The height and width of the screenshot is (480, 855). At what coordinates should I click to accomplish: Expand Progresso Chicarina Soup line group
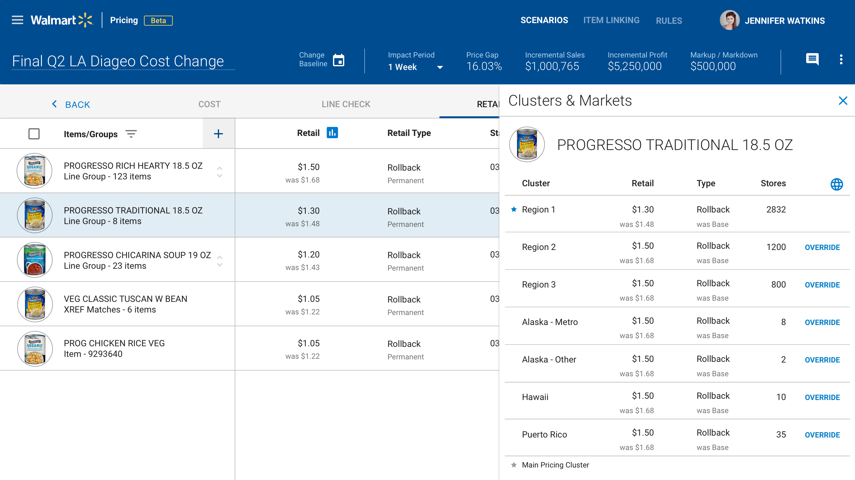(x=219, y=261)
